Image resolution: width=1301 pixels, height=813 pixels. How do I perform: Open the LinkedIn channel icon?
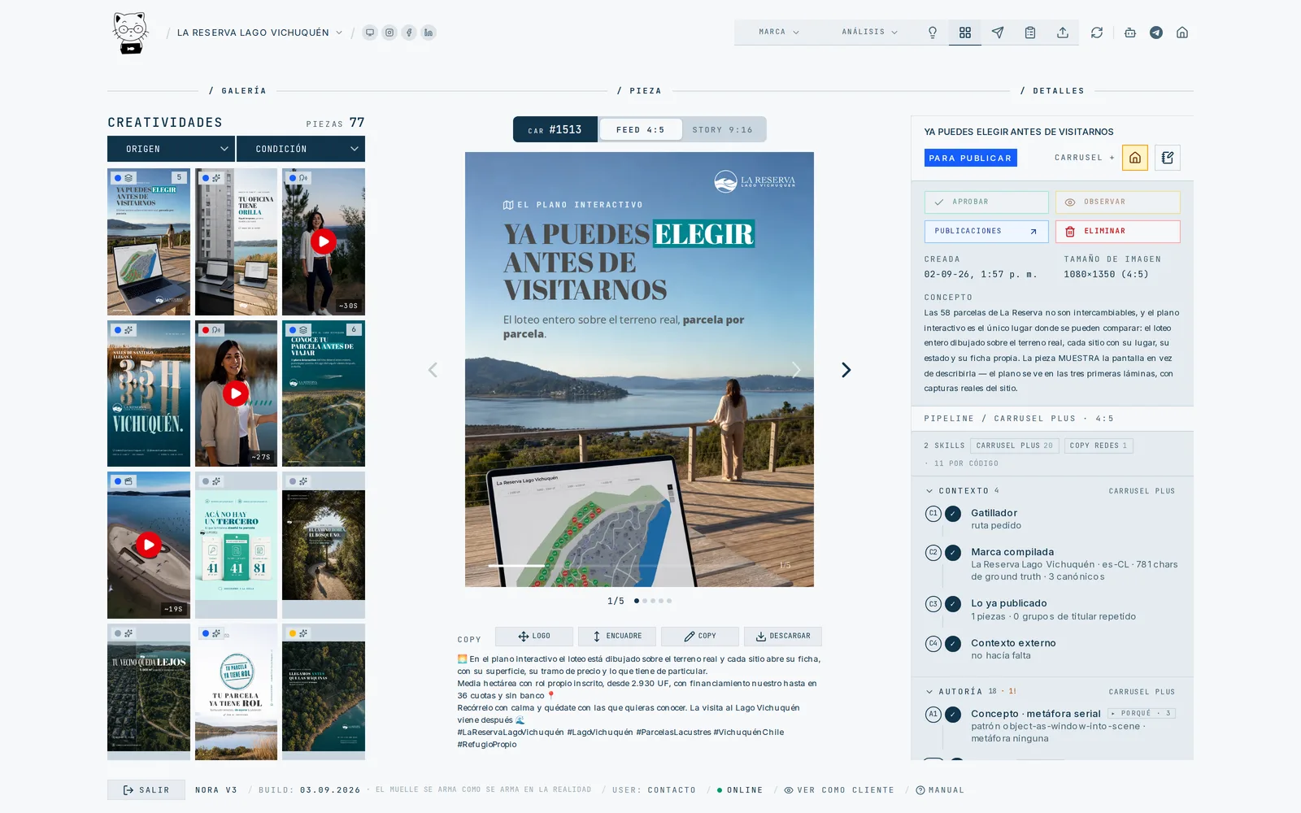pos(429,33)
